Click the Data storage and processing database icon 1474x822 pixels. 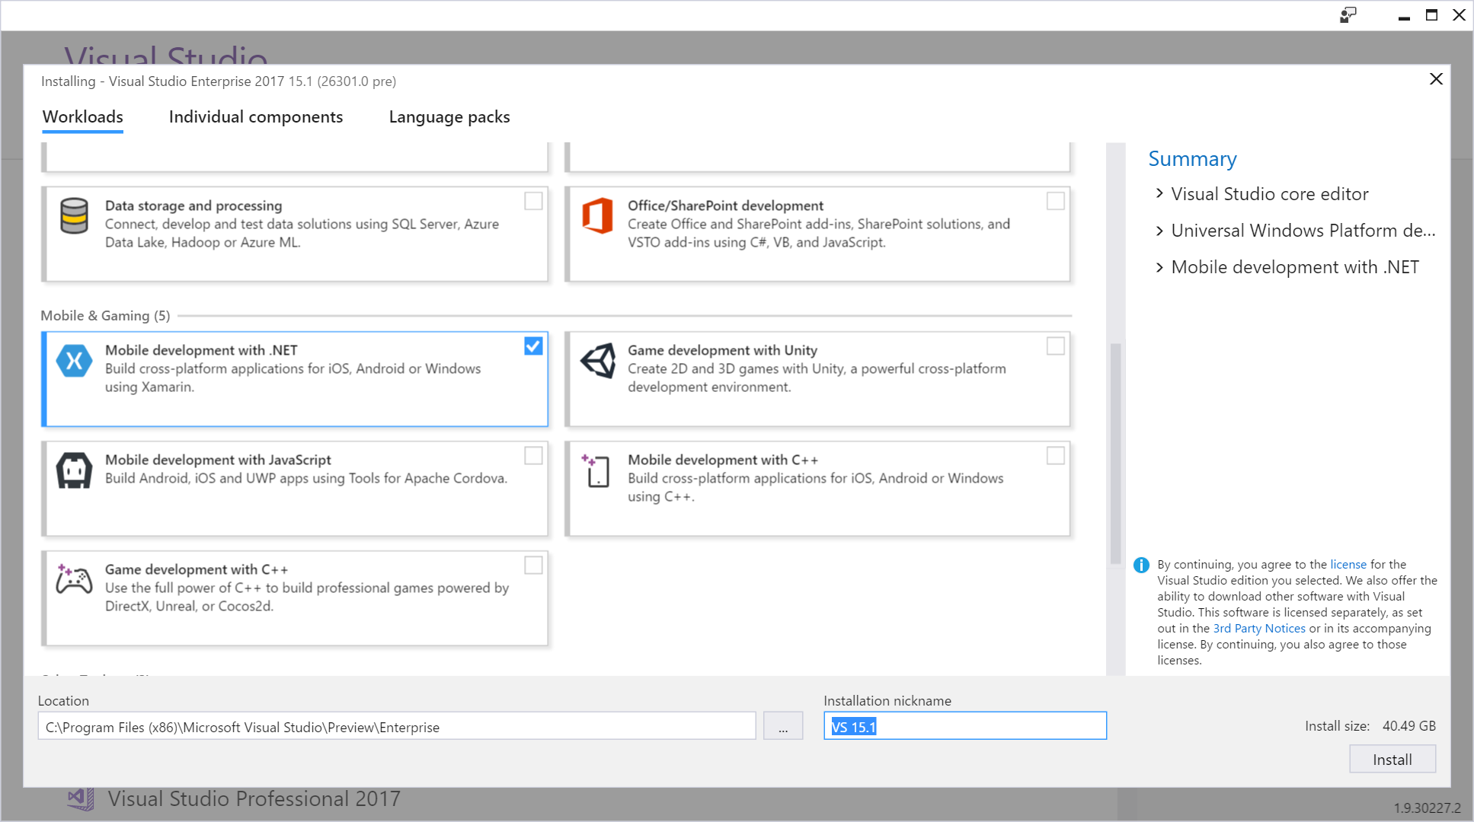pos(75,215)
